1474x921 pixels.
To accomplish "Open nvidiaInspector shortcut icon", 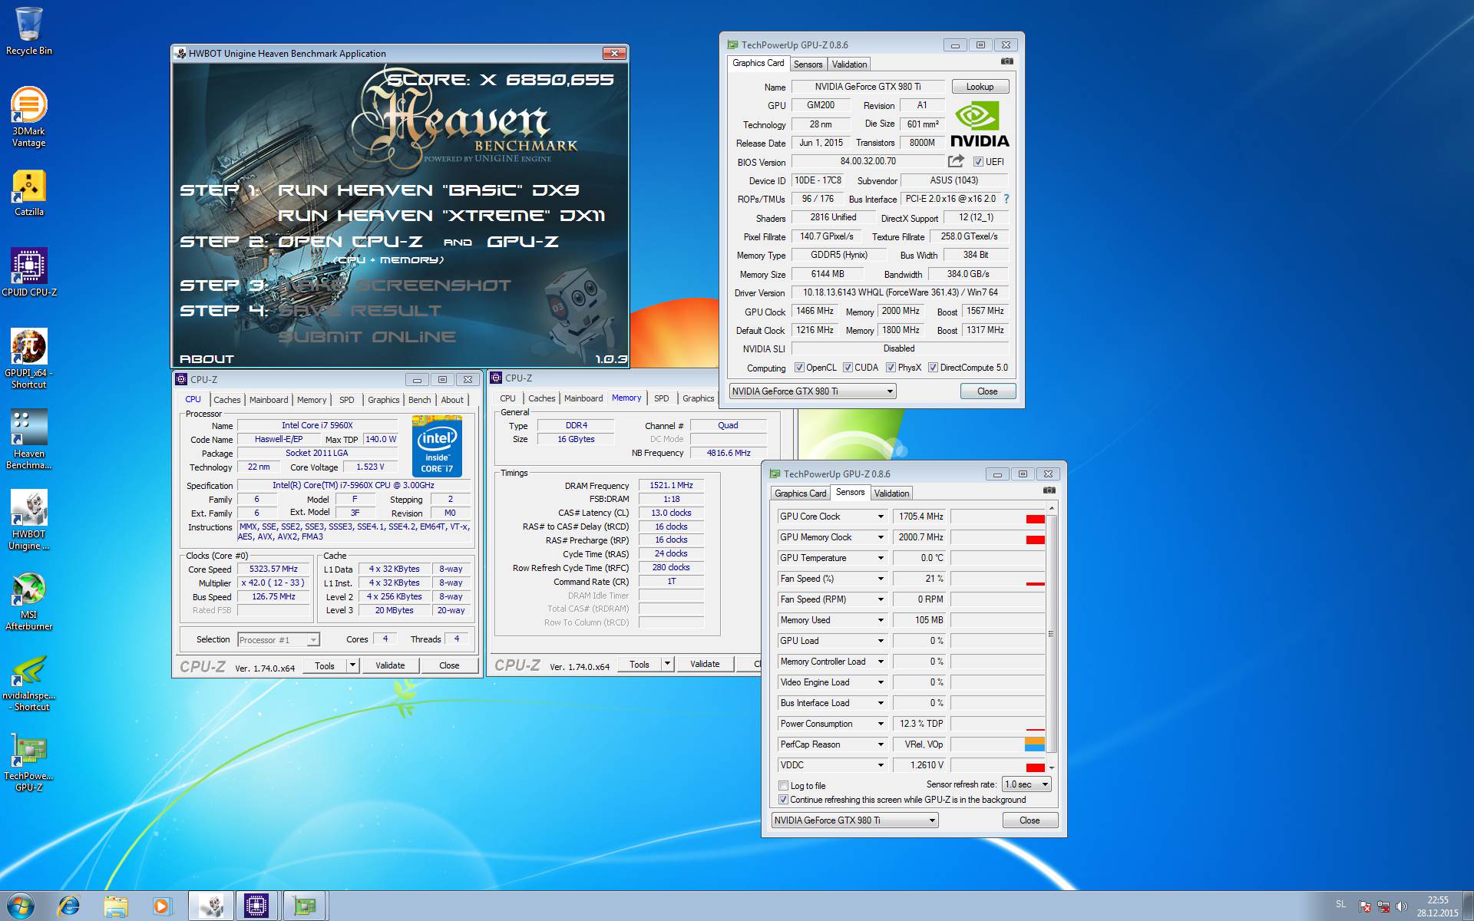I will tap(29, 682).
